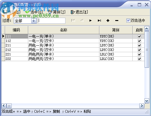The width and height of the screenshot is (151, 116).
Task: Click the LDYC(SK) abbreviation cell
Action: (116, 50)
